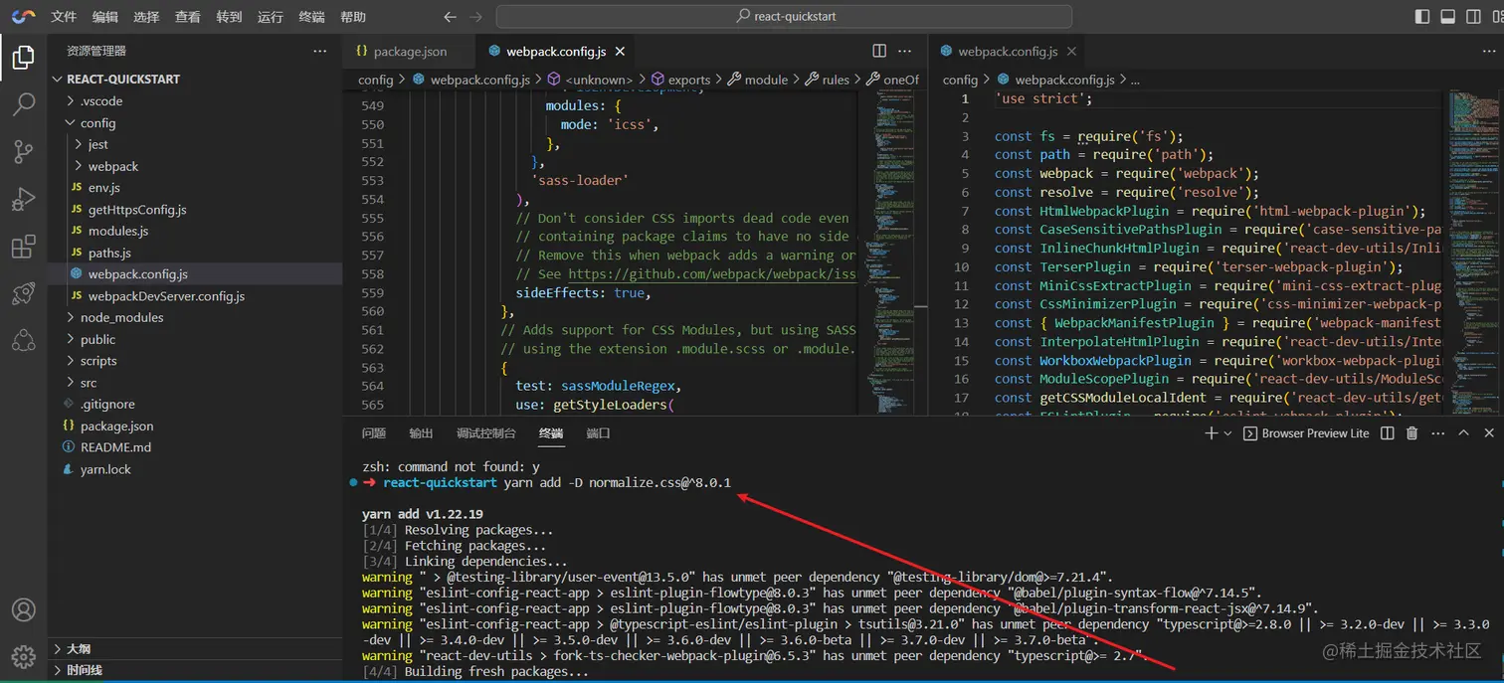
Task: Expand the node_modules folder
Action: (x=195, y=317)
